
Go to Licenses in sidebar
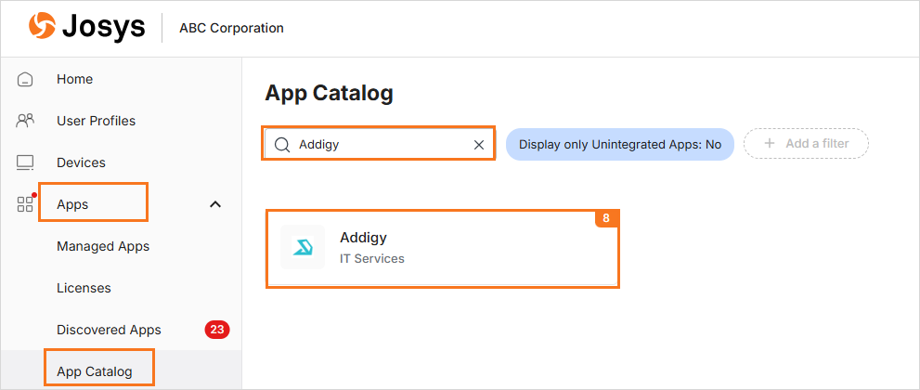84,288
